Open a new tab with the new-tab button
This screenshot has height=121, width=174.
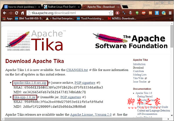click(125, 7)
